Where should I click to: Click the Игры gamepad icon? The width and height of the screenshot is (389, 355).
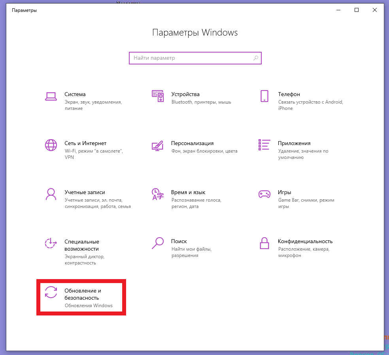pos(264,194)
